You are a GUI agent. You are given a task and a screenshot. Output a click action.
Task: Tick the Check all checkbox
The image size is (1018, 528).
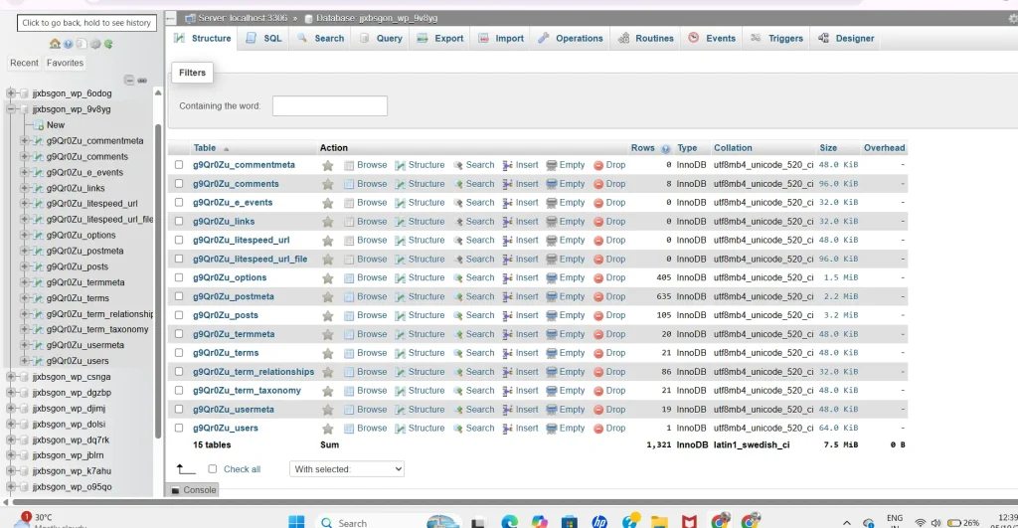click(x=213, y=469)
